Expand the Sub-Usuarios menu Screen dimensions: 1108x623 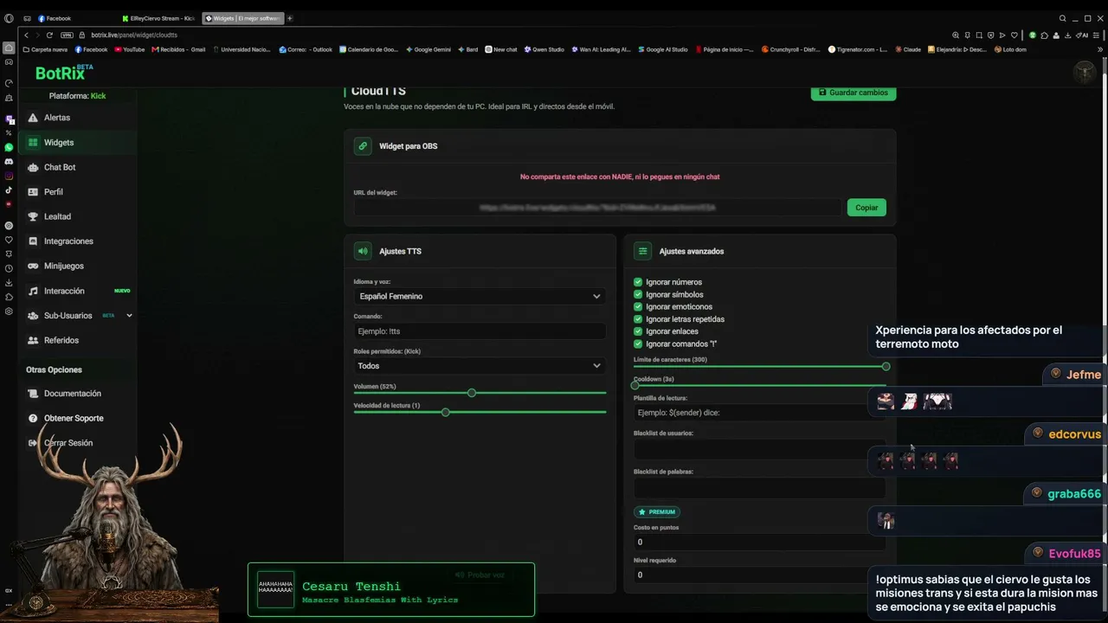coord(129,316)
